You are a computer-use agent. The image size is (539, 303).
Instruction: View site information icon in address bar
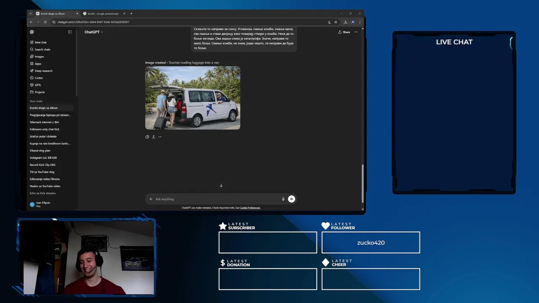point(54,22)
